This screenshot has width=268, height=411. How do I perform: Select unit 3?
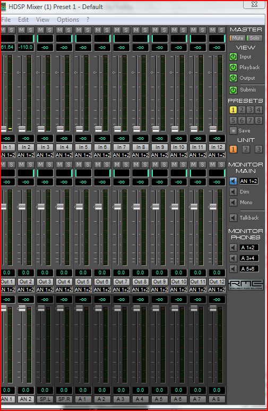pos(258,149)
